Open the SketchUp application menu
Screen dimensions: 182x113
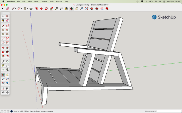[11, 1]
